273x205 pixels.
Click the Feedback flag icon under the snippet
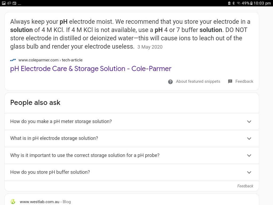pyautogui.click(x=230, y=81)
